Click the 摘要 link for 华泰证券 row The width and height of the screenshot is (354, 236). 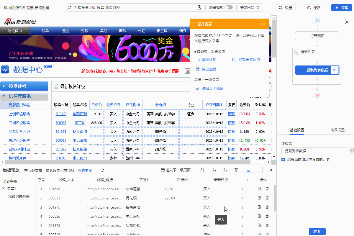(x=231, y=114)
